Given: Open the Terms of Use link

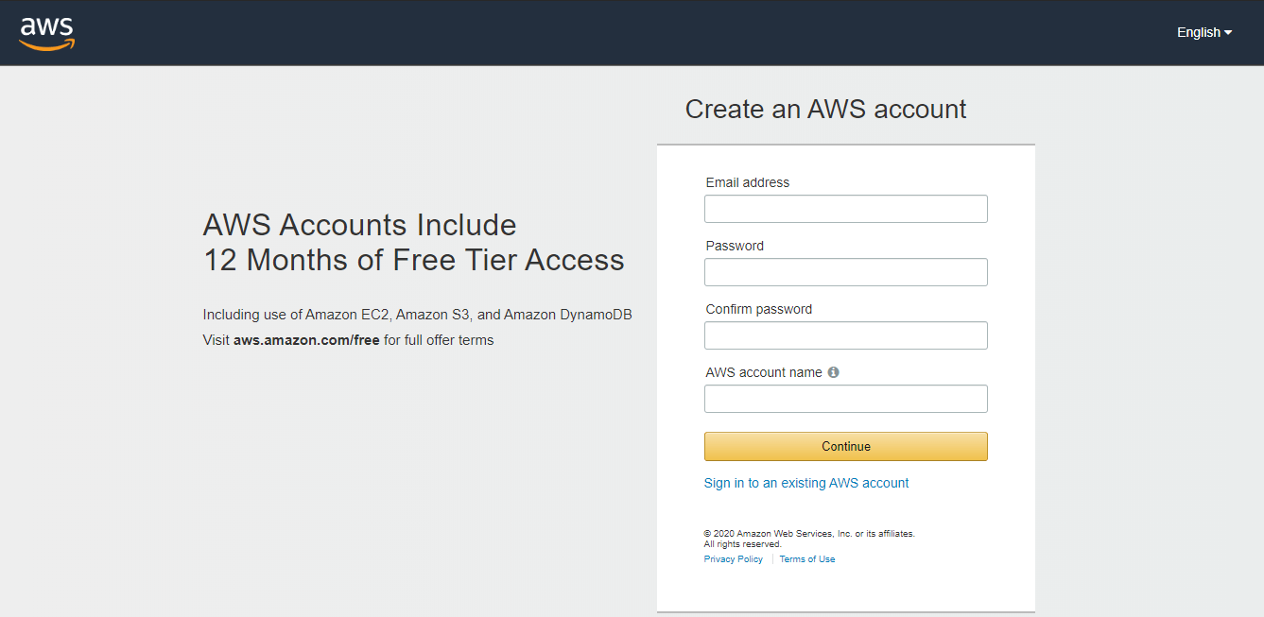Looking at the screenshot, I should 806,559.
